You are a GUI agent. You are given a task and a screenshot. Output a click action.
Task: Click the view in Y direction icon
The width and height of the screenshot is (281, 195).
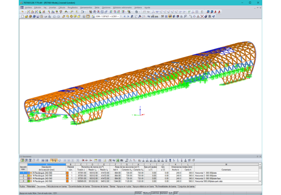115,12
